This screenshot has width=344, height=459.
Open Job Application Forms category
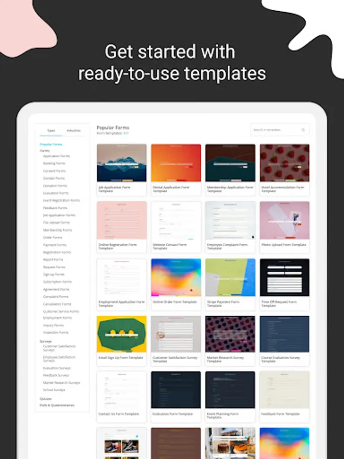(59, 215)
